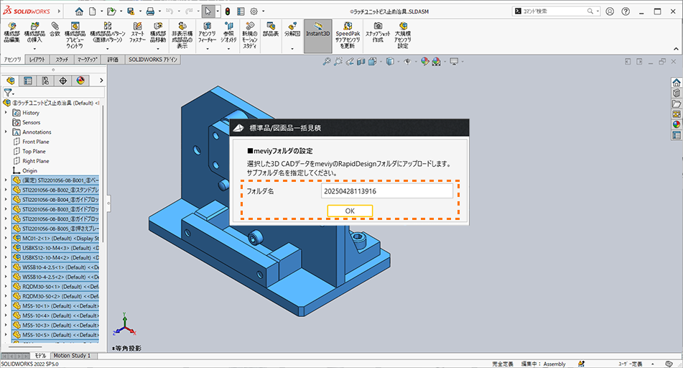Switch to スケッチ ribbon tab

pyautogui.click(x=62, y=60)
